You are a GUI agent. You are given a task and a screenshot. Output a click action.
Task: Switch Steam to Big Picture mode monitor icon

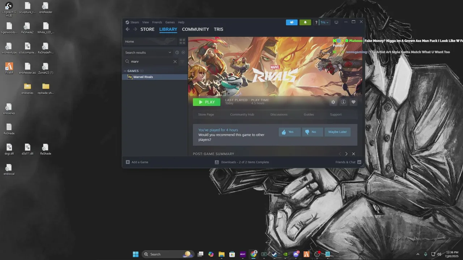coord(336,22)
